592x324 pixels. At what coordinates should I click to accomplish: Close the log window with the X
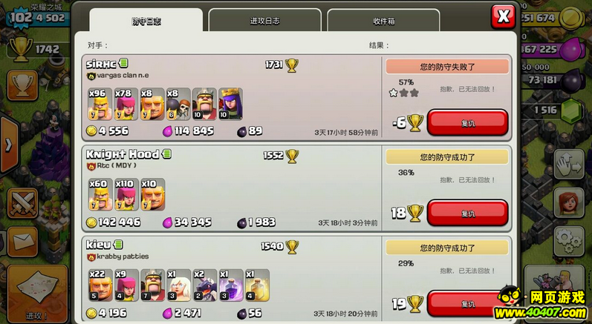click(503, 16)
